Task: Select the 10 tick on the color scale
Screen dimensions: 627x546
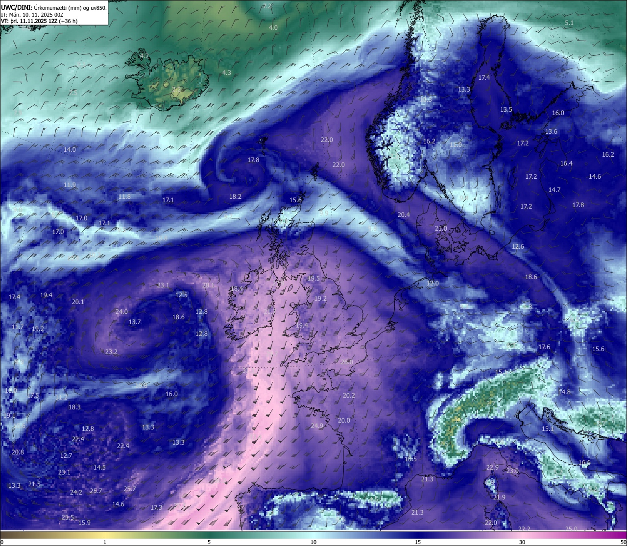Action: 313,542
